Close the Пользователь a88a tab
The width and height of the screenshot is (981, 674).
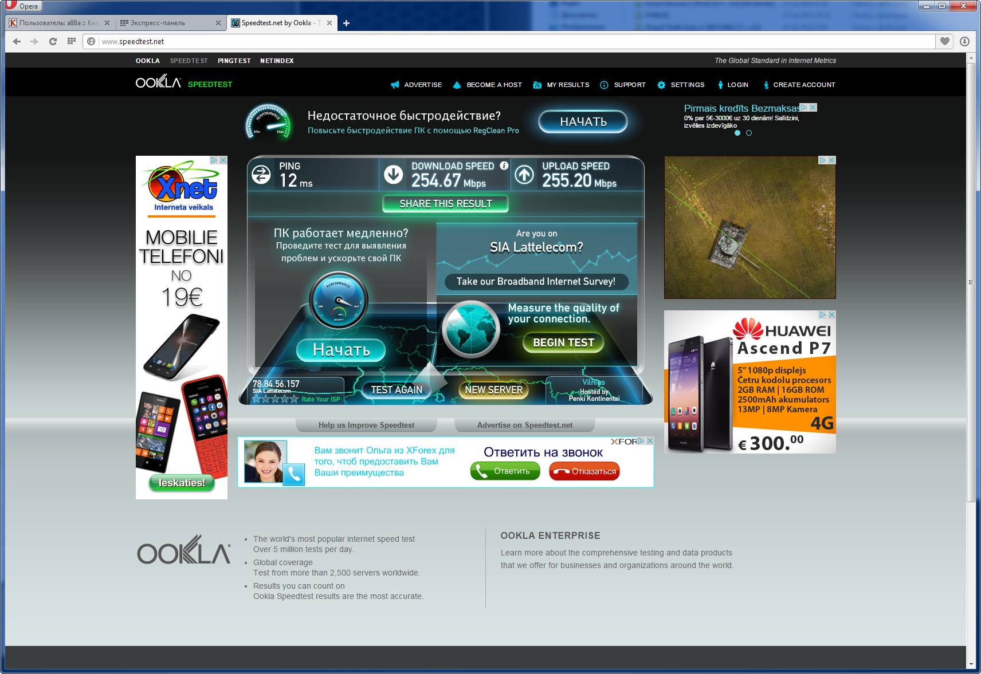pos(107,23)
